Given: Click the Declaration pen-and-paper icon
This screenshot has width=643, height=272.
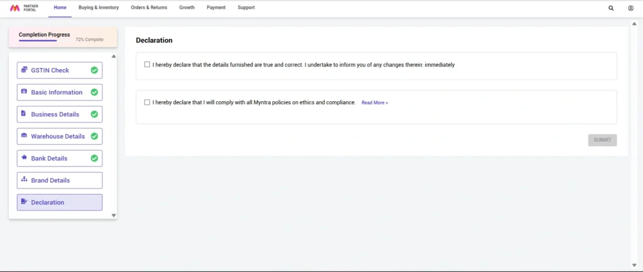Looking at the screenshot, I should [24, 202].
